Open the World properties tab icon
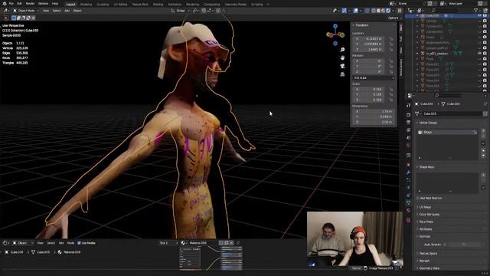 click(x=408, y=145)
